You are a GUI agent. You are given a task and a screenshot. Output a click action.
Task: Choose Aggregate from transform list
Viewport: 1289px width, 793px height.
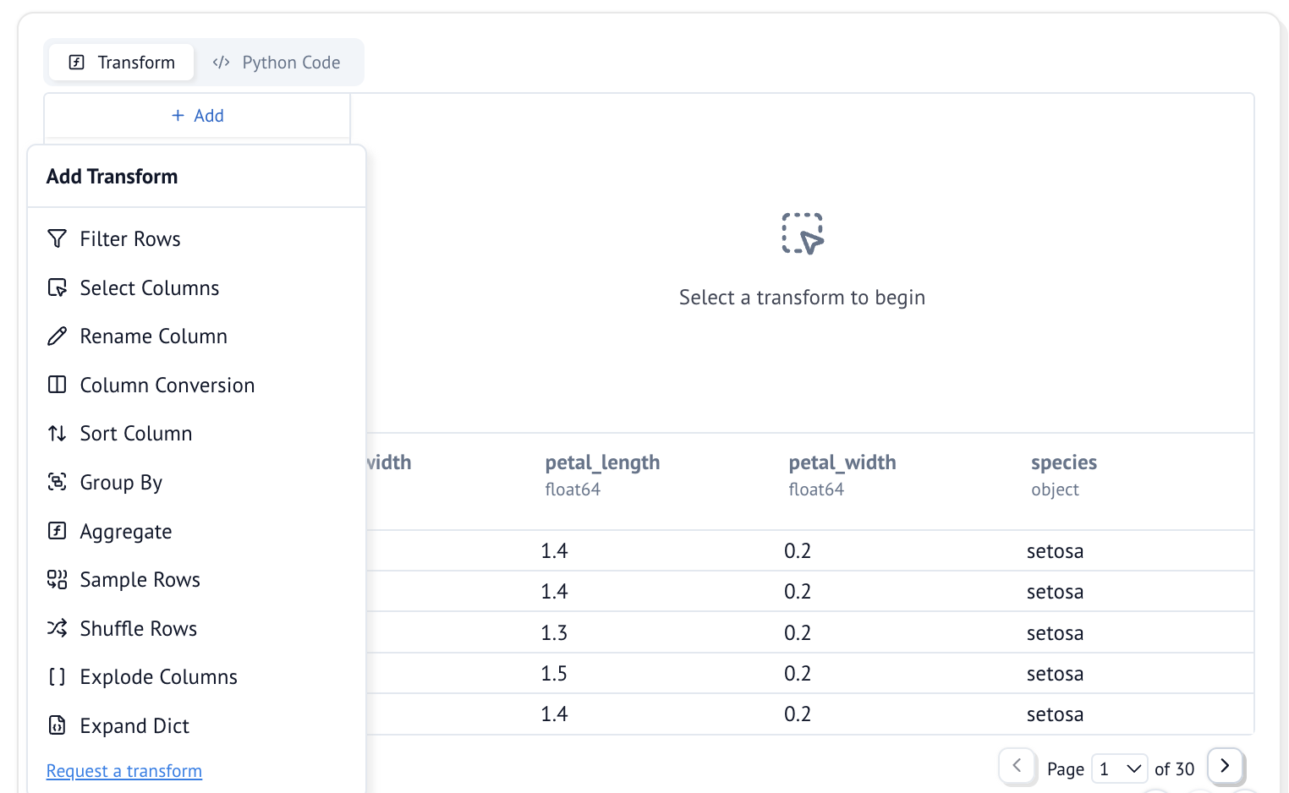tap(125, 532)
